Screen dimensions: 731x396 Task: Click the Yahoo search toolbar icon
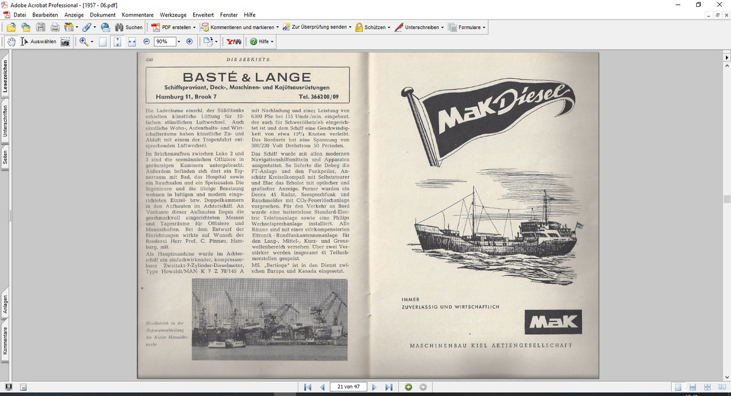click(x=234, y=42)
